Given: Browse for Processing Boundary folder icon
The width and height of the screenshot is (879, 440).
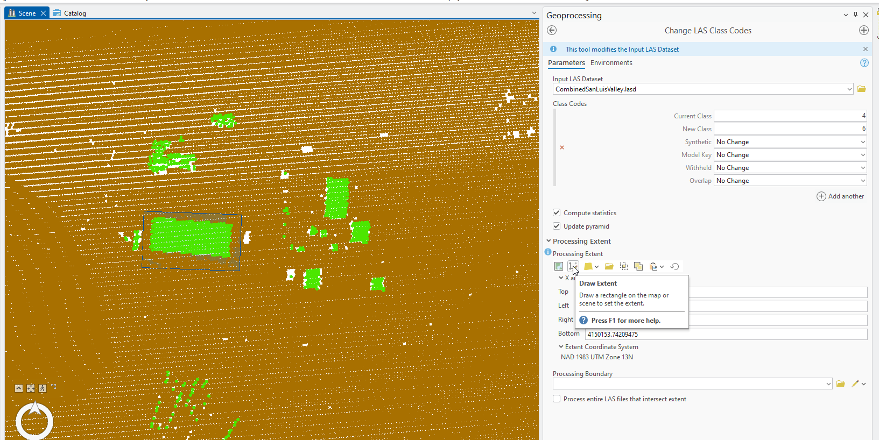Looking at the screenshot, I should click(x=840, y=384).
